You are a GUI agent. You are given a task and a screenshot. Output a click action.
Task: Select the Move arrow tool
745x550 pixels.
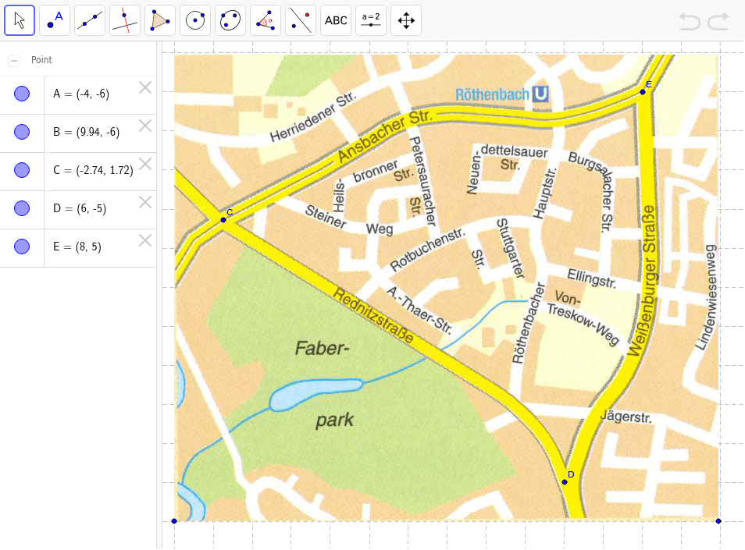20,20
